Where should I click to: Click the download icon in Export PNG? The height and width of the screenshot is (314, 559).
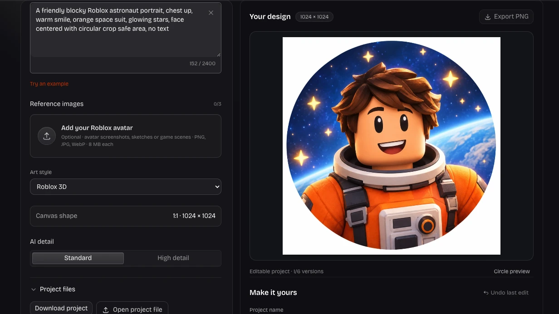[x=488, y=17]
